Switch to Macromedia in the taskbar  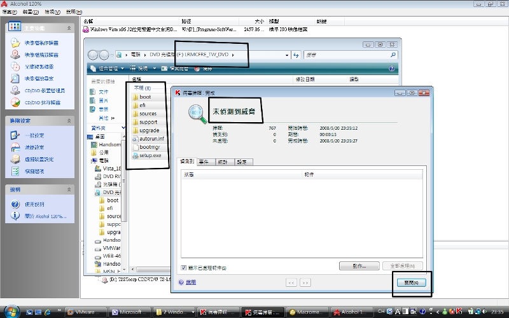pyautogui.click(x=308, y=312)
